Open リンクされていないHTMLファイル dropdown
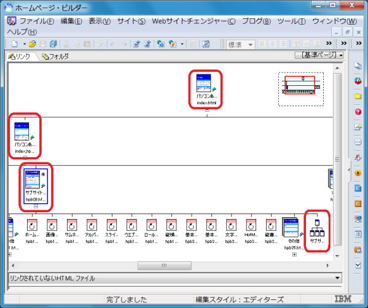 [x=175, y=278]
